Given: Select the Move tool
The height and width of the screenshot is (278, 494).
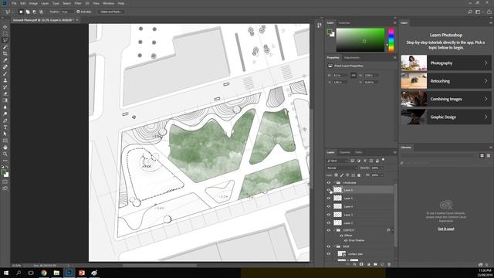Looking at the screenshot, I should tap(5, 27).
